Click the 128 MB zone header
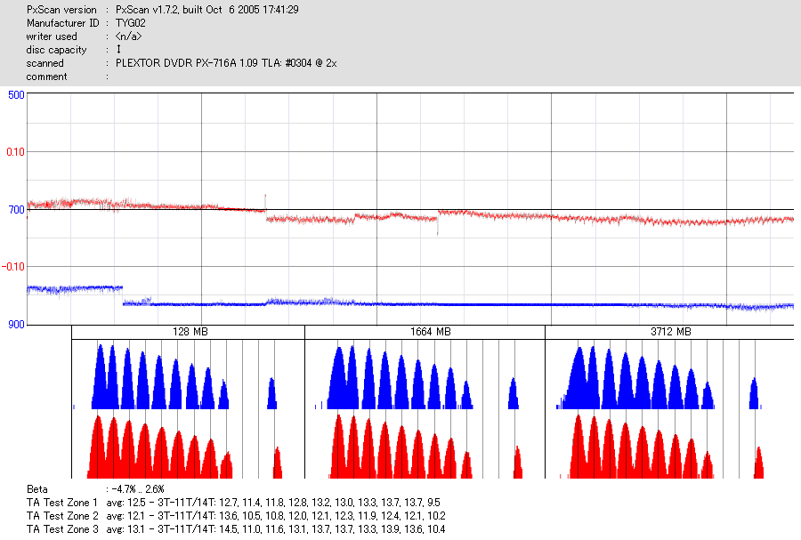This screenshot has height=540, width=801. [x=190, y=332]
